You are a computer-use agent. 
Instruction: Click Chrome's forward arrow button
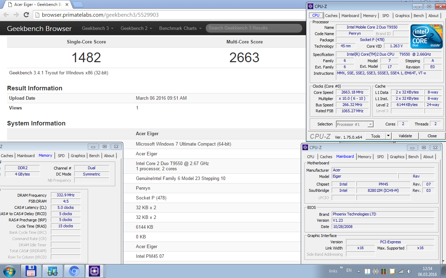pos(16,15)
